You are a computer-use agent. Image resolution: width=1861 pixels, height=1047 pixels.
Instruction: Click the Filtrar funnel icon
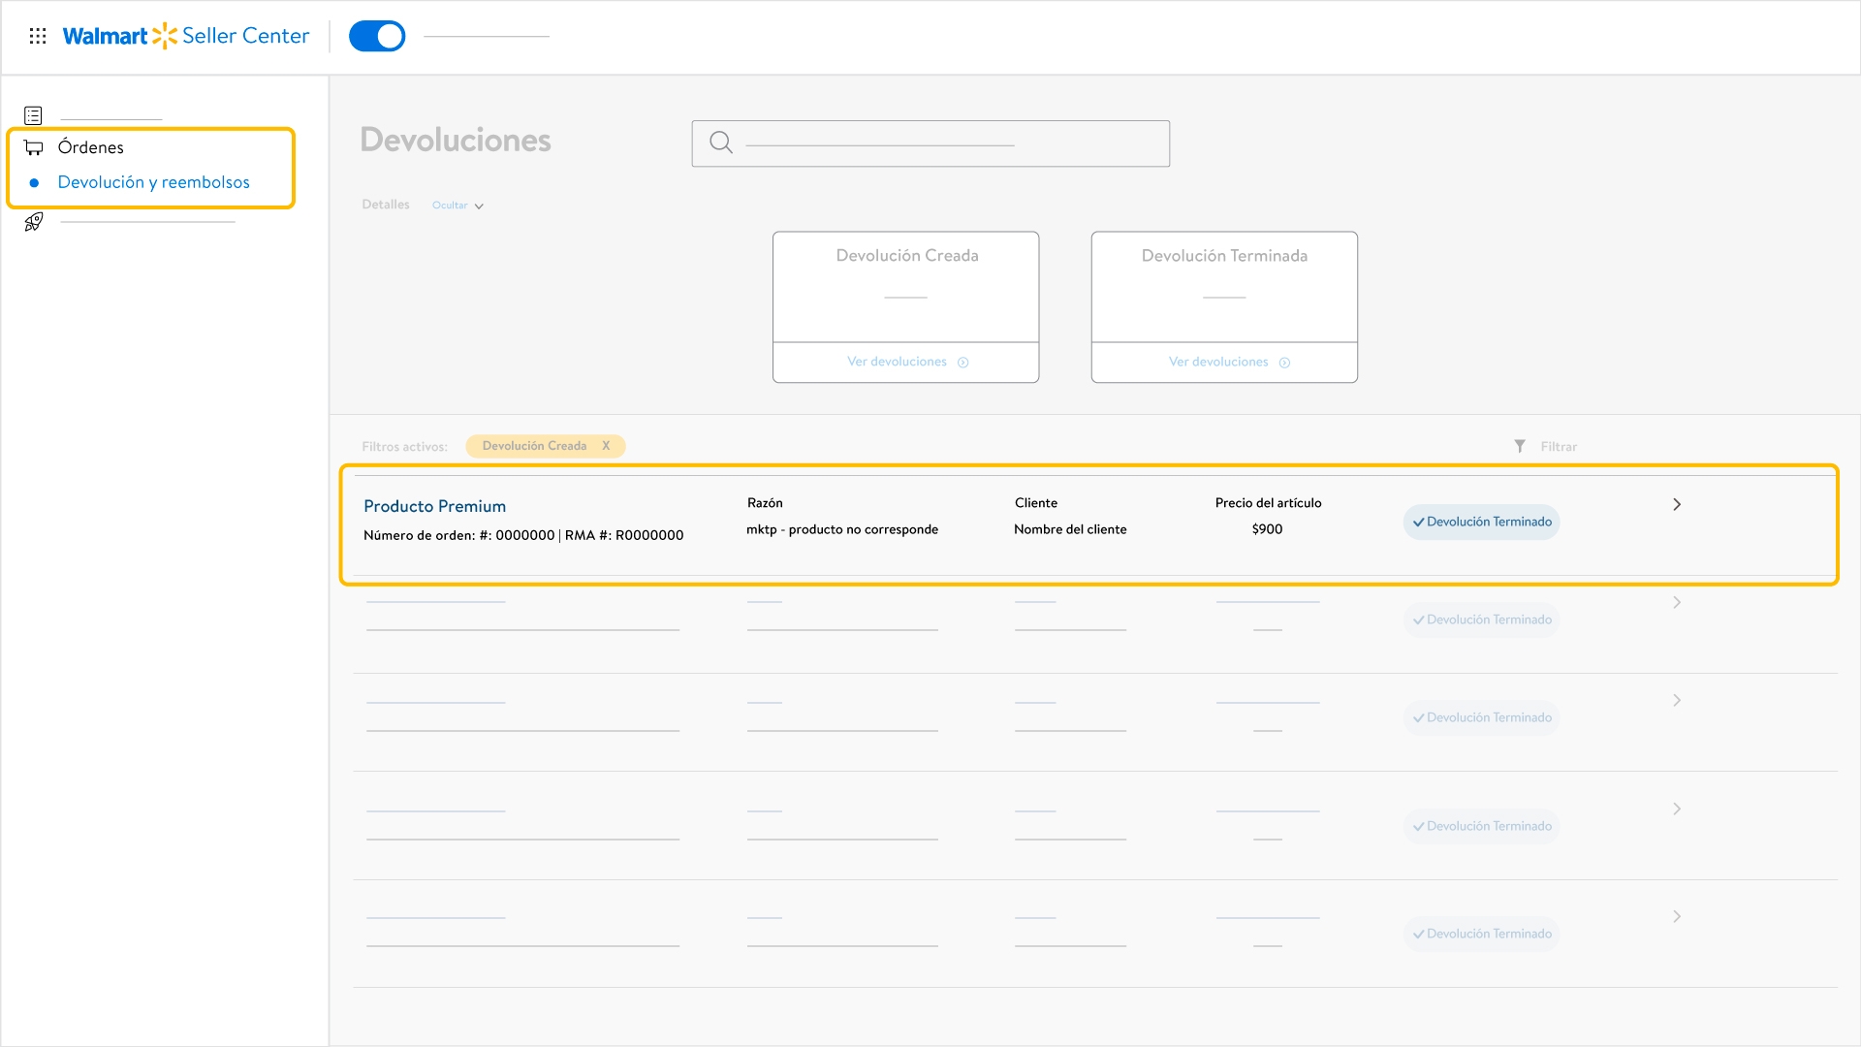(1520, 446)
